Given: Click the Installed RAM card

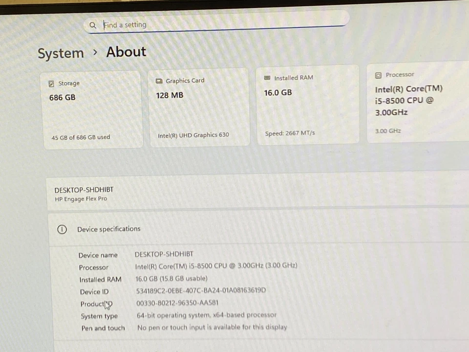Looking at the screenshot, I should (308, 105).
